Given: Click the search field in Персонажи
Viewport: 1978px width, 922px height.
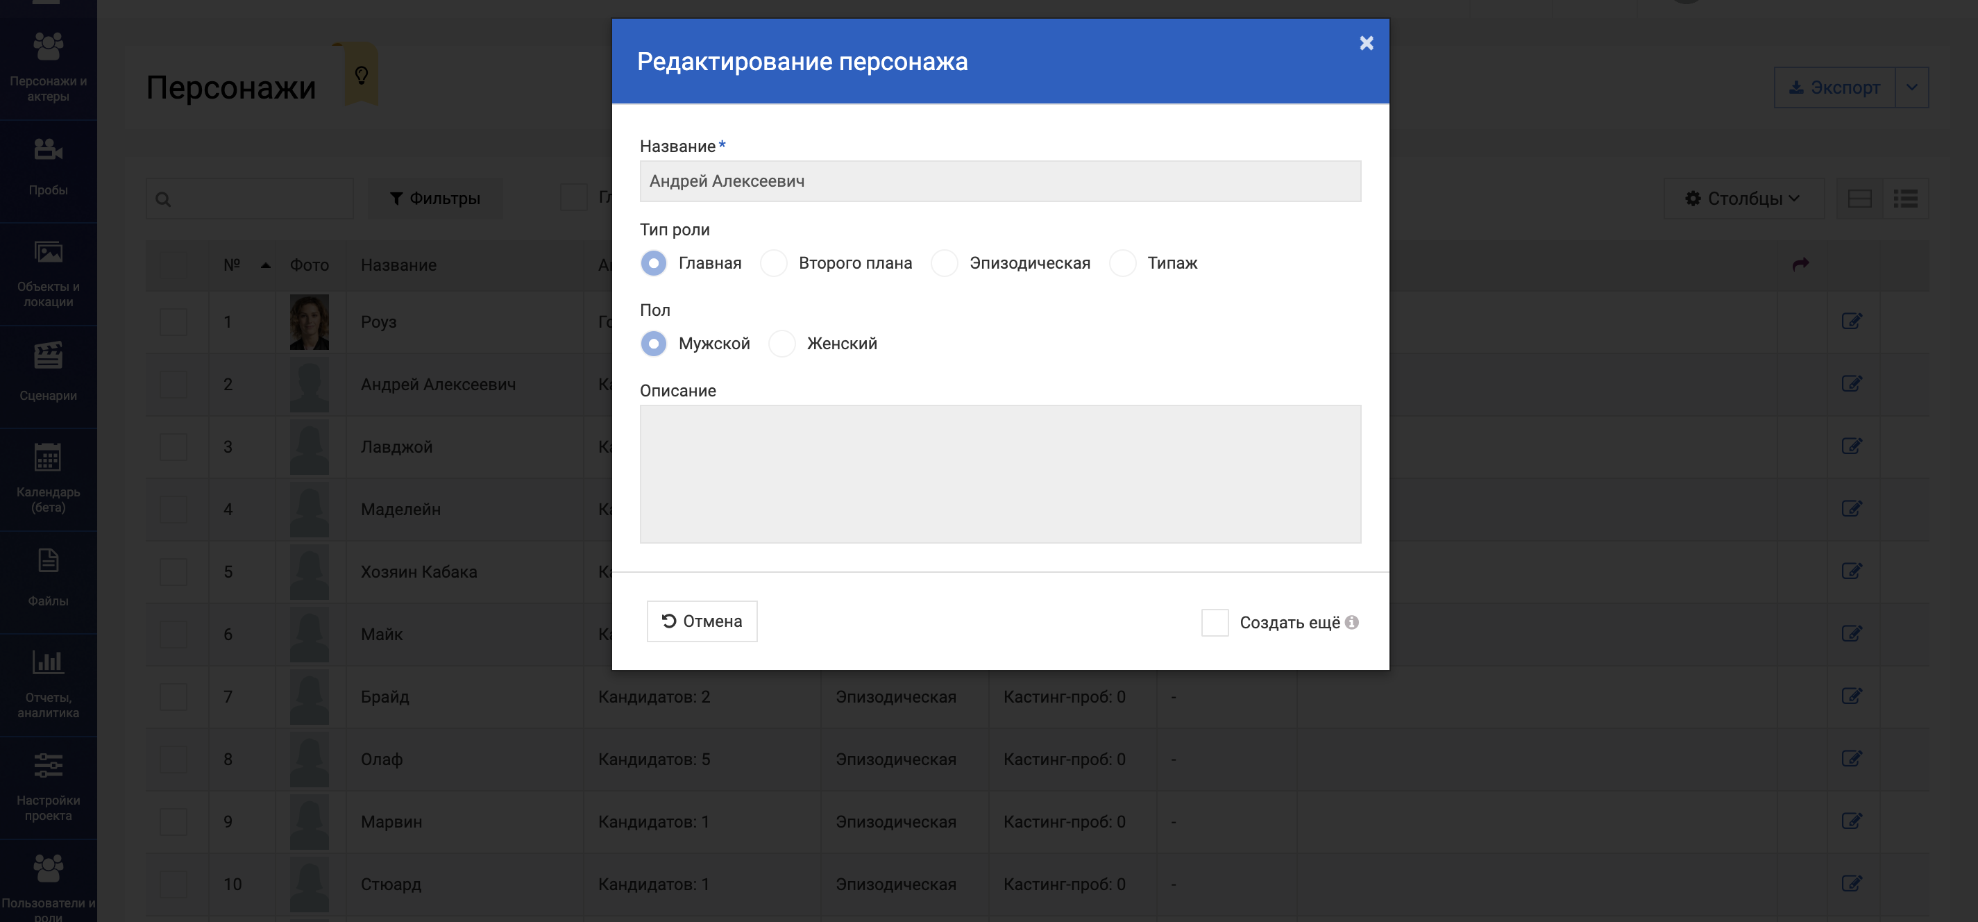Looking at the screenshot, I should point(250,199).
